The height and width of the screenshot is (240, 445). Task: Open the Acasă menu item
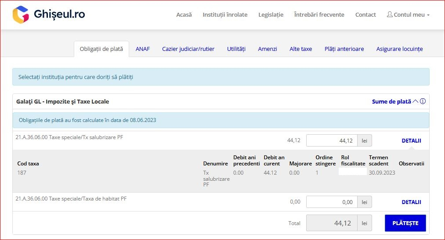tap(184, 14)
